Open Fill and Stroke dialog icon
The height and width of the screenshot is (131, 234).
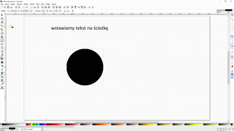[72, 7]
